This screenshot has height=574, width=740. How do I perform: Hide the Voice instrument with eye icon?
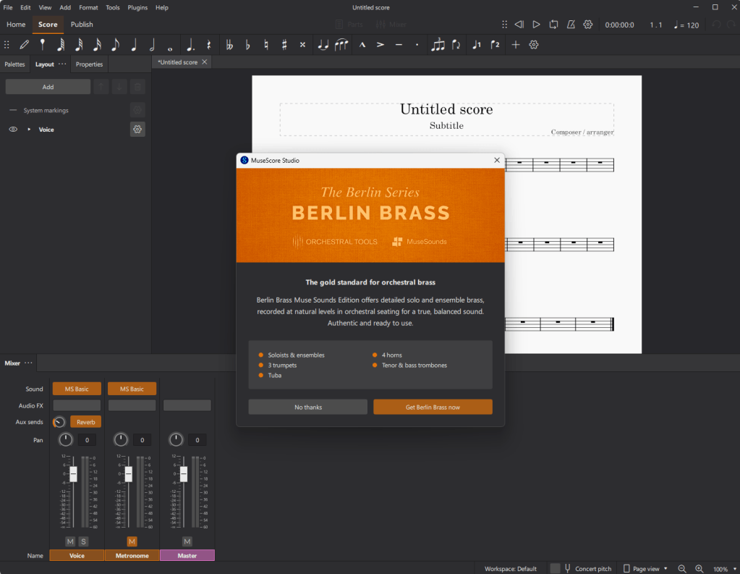click(x=13, y=130)
